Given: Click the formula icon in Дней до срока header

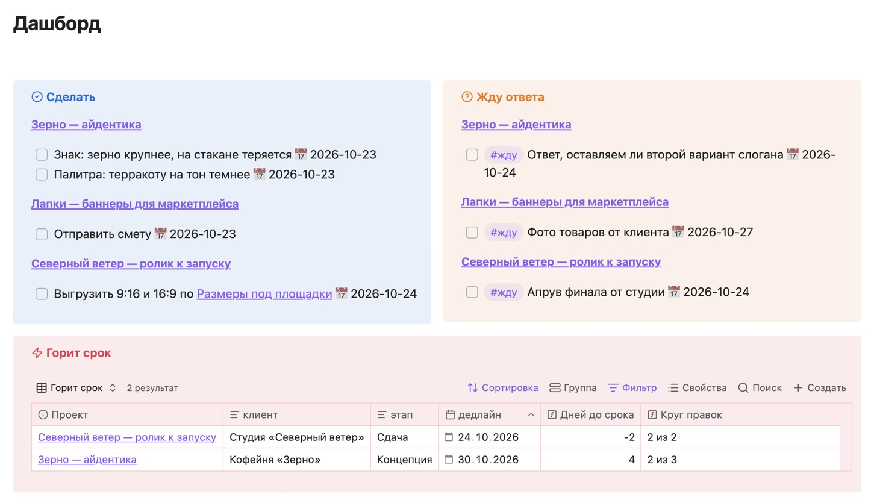Looking at the screenshot, I should point(552,414).
